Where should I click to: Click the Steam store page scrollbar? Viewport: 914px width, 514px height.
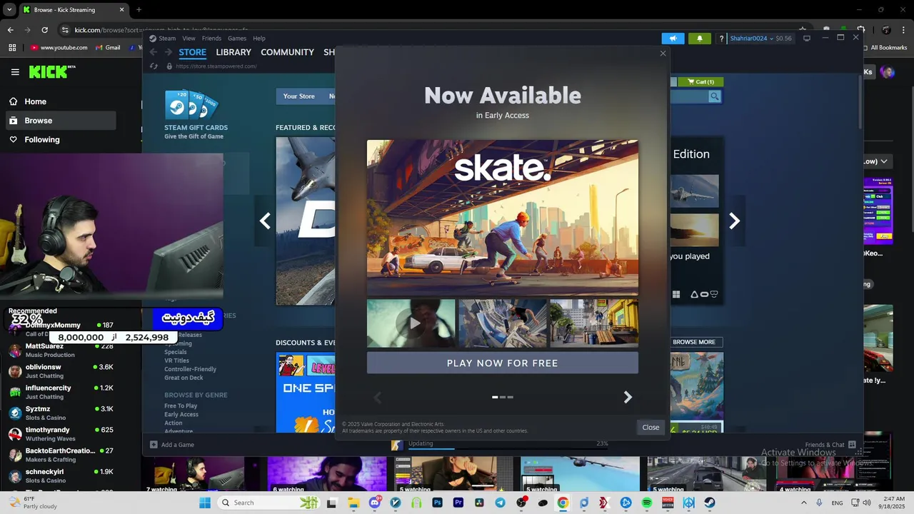[x=860, y=104]
